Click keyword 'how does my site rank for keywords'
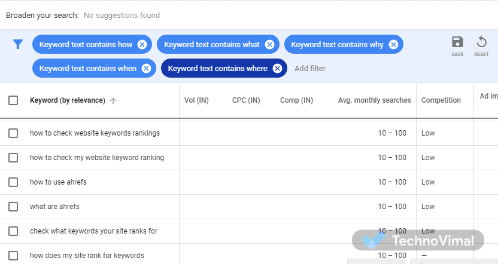 87,256
